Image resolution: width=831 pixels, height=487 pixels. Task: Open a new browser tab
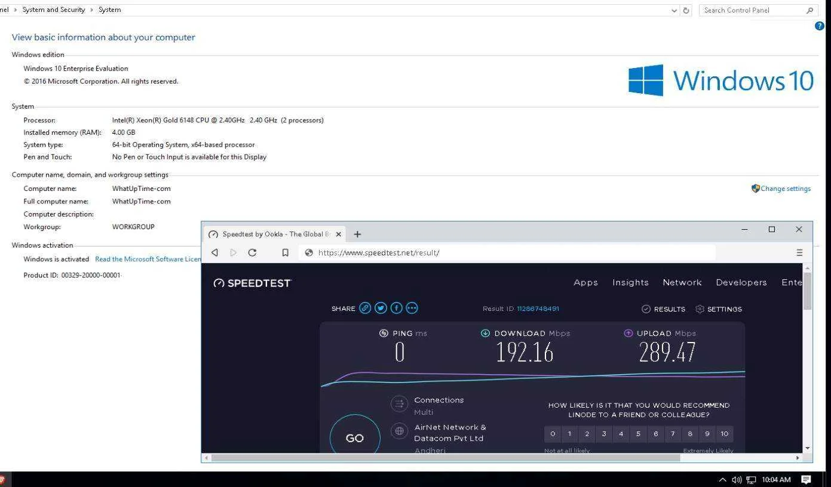click(x=357, y=234)
